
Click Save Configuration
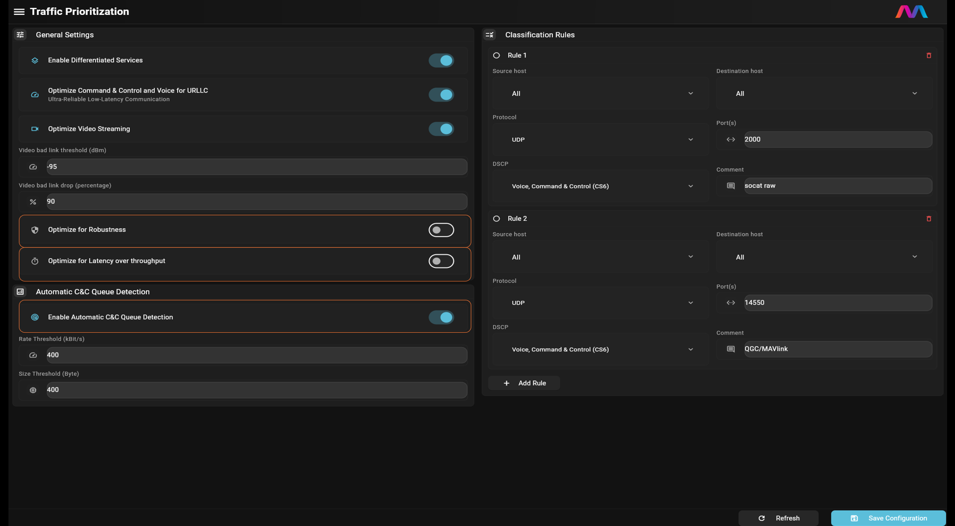[x=888, y=518]
